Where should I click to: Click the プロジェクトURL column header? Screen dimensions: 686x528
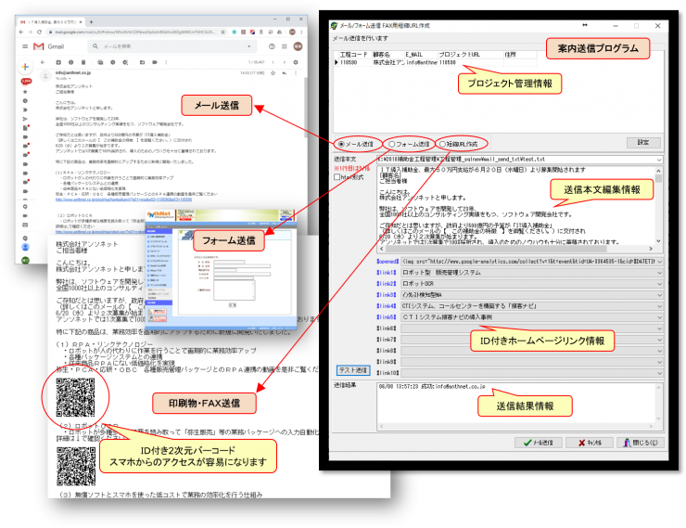coord(470,55)
